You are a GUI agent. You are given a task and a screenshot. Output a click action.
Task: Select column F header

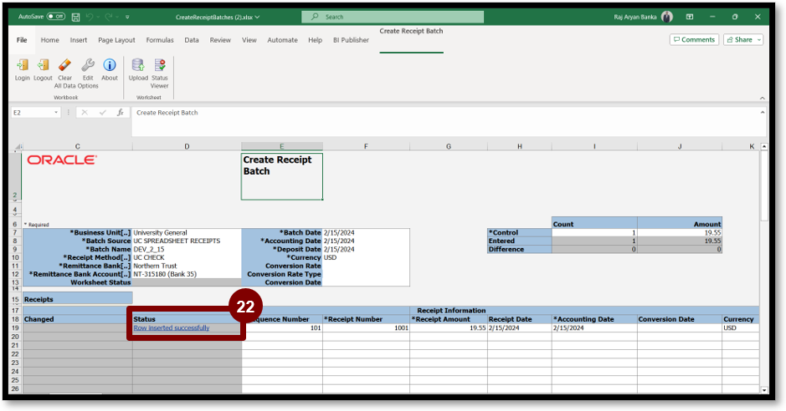click(366, 146)
